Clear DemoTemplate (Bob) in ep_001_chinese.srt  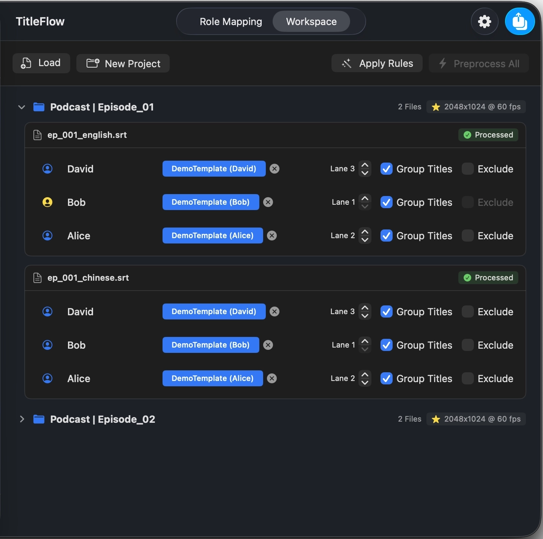point(268,345)
